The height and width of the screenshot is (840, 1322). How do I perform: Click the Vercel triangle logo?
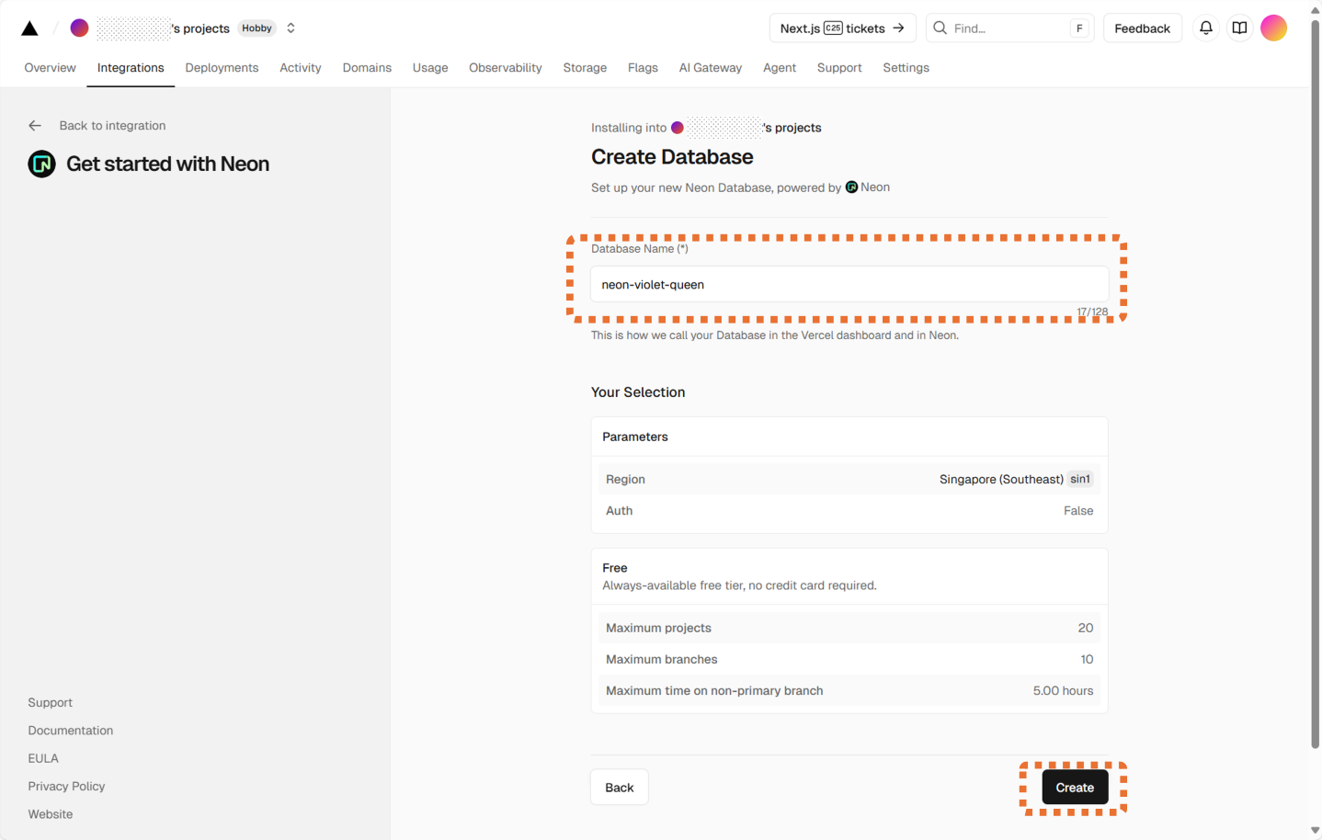(29, 28)
